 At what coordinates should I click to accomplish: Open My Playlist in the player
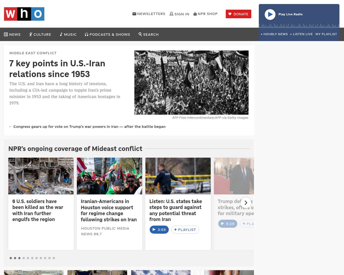pyautogui.click(x=326, y=34)
